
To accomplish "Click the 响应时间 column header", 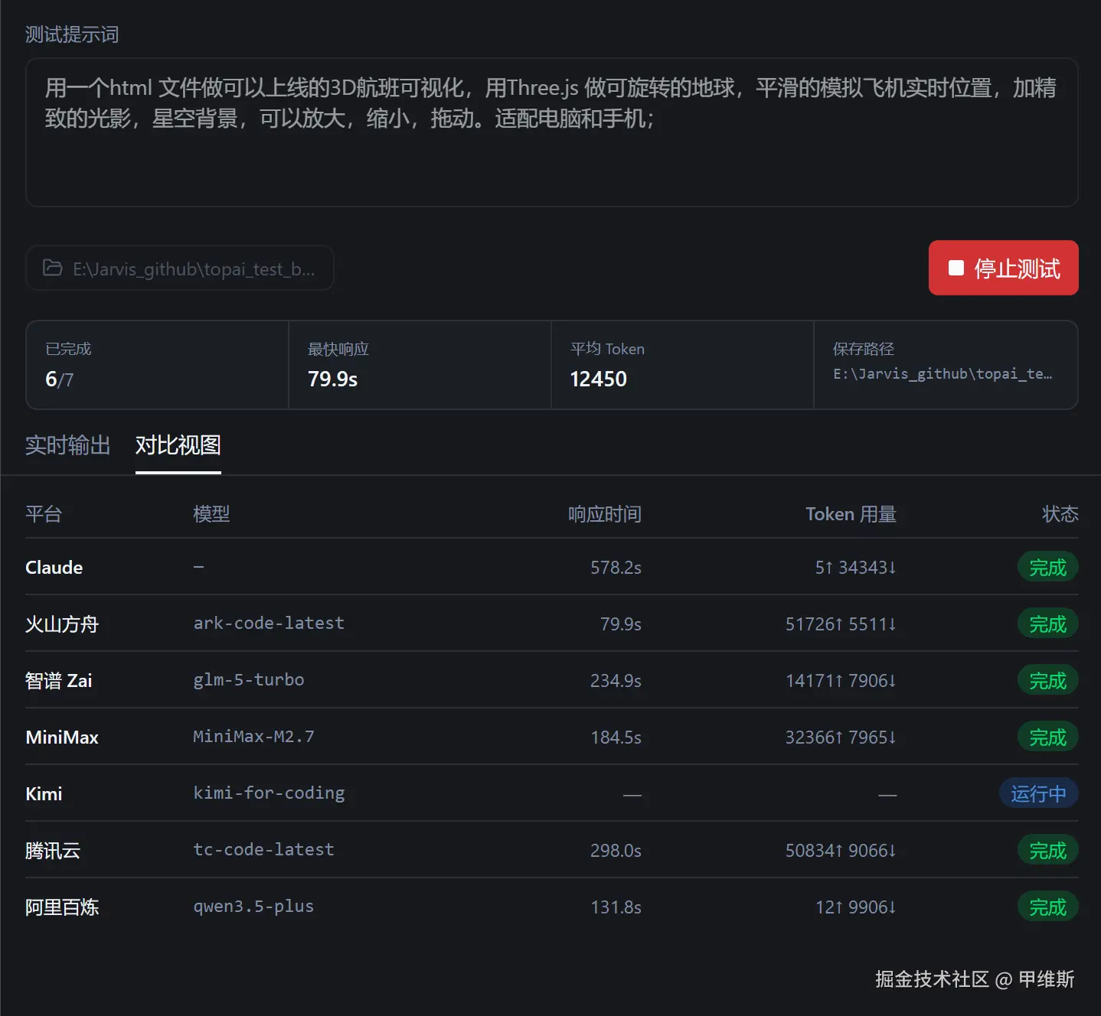I will pos(605,514).
